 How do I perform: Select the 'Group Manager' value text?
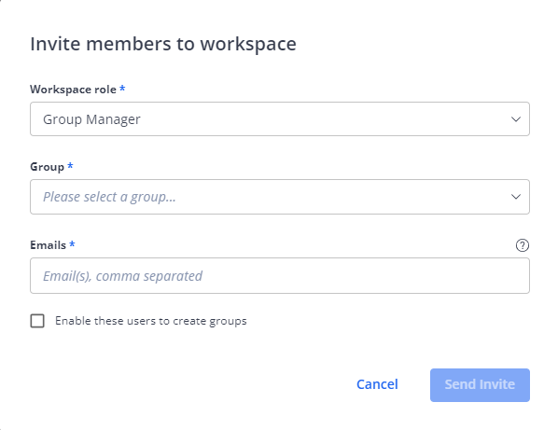coord(91,119)
